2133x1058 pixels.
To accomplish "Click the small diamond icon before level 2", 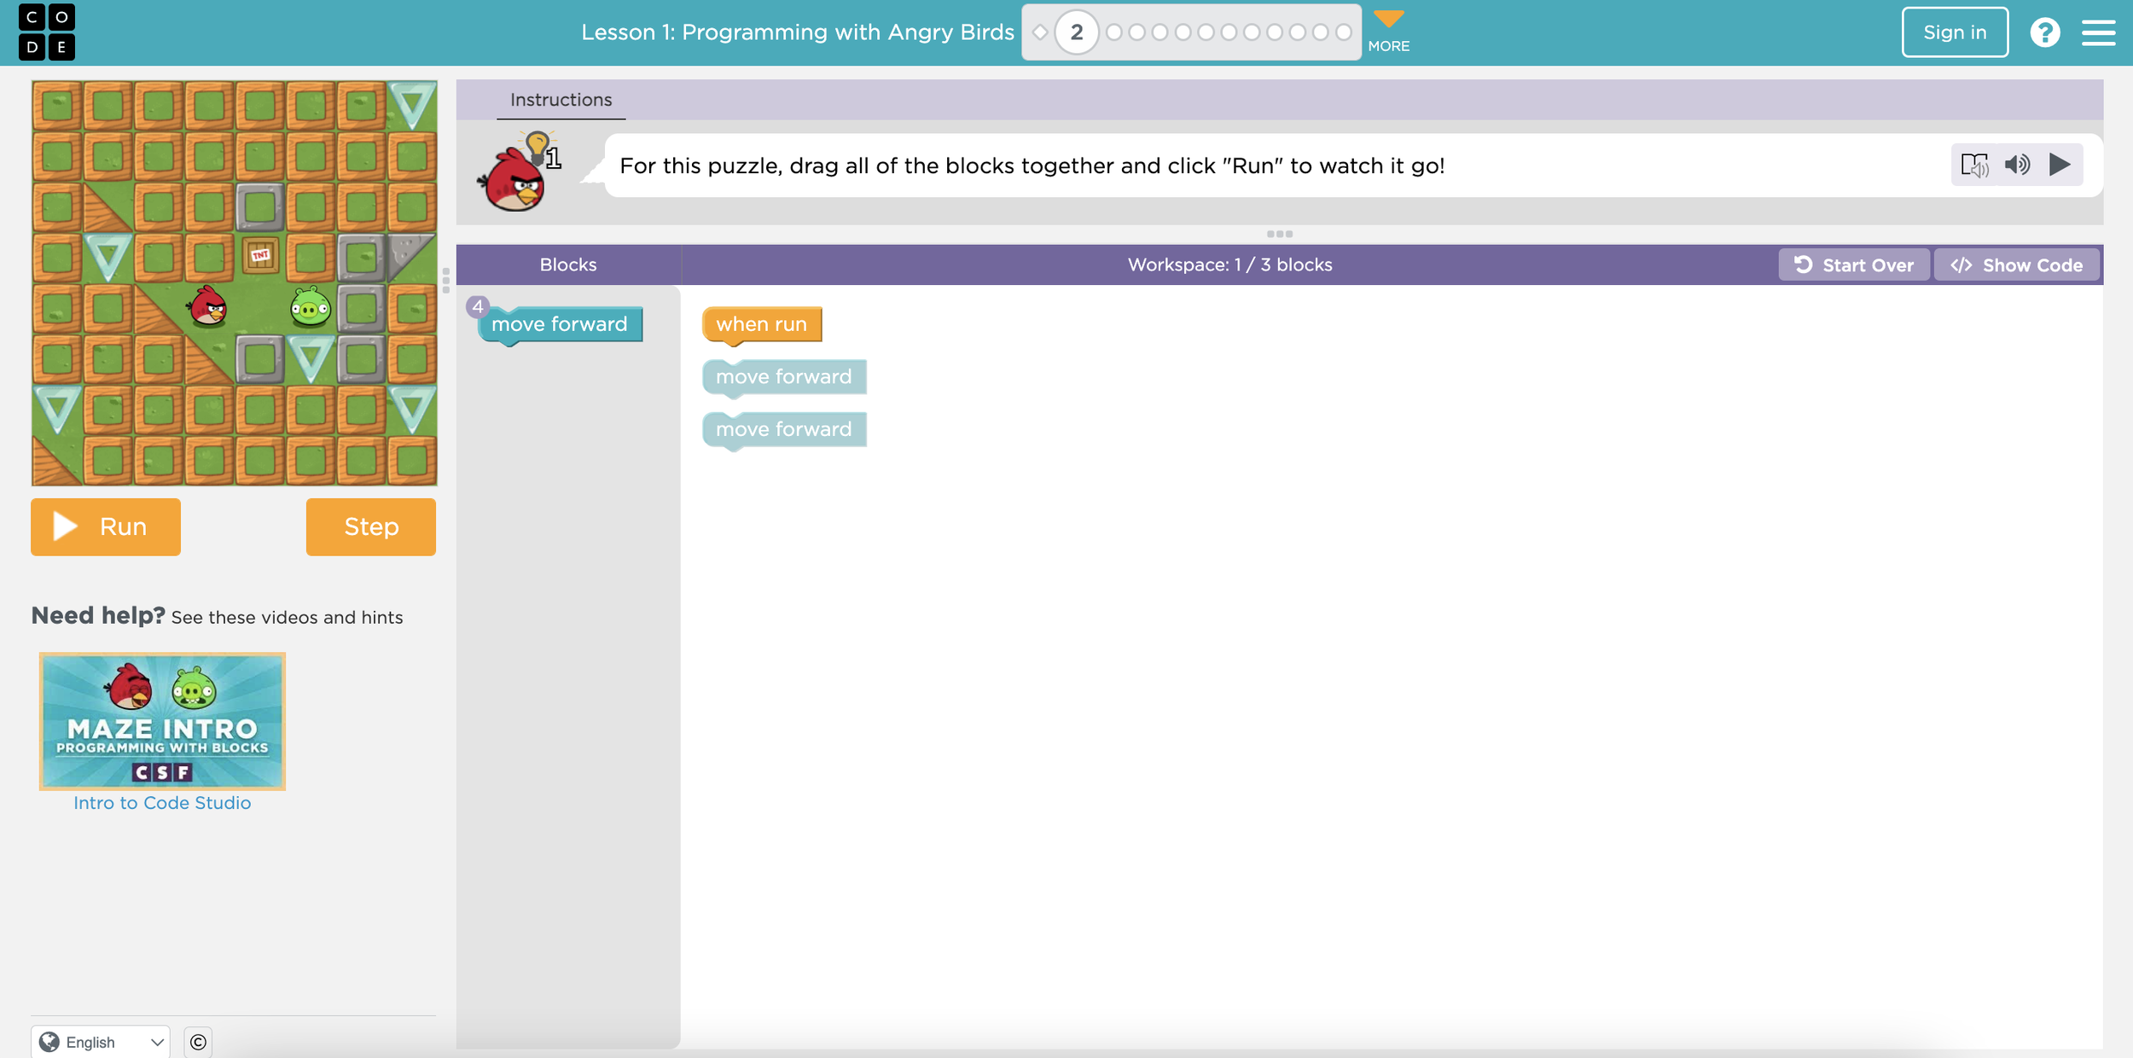I will 1040,32.
